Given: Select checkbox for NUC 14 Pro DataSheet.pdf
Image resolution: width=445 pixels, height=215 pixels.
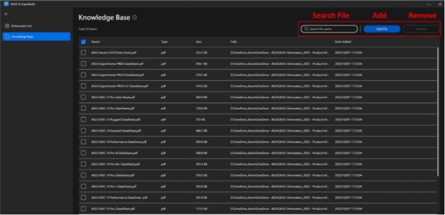Looking at the screenshot, I should [83, 175].
